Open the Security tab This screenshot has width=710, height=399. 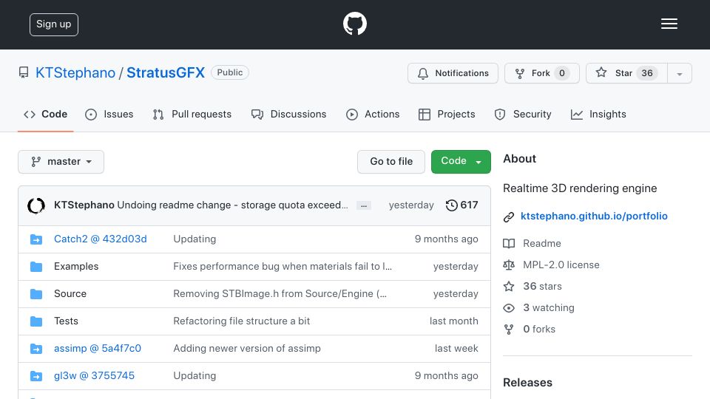[x=523, y=115]
